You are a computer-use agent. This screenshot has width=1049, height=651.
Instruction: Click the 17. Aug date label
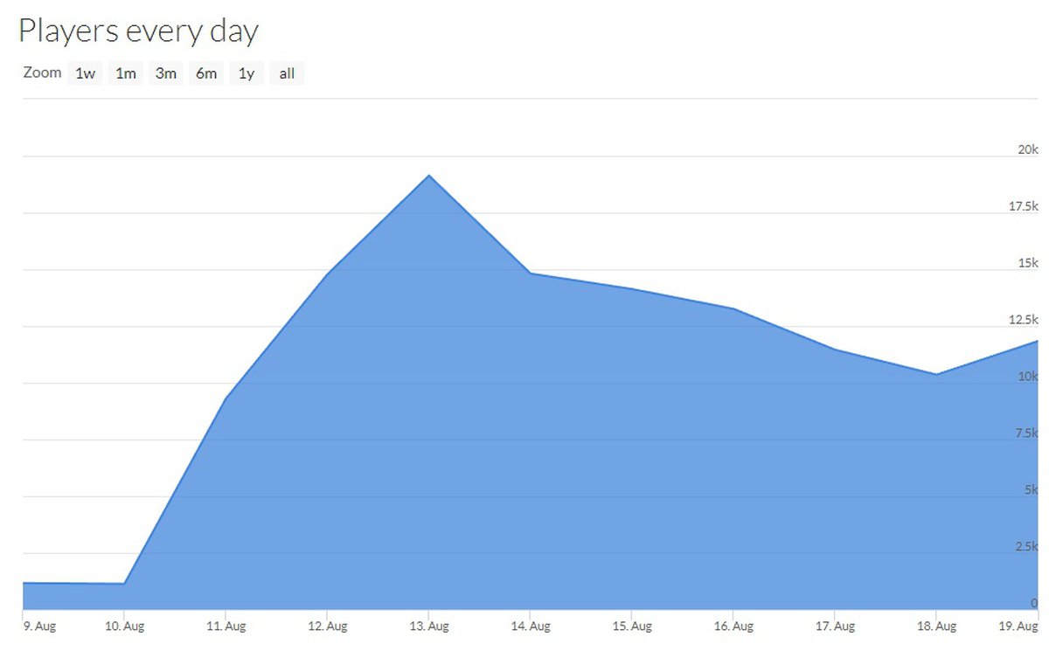[x=835, y=627]
